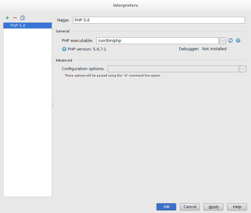Cancel the Interpreters dialog
This screenshot has width=251, height=213.
point(190,207)
